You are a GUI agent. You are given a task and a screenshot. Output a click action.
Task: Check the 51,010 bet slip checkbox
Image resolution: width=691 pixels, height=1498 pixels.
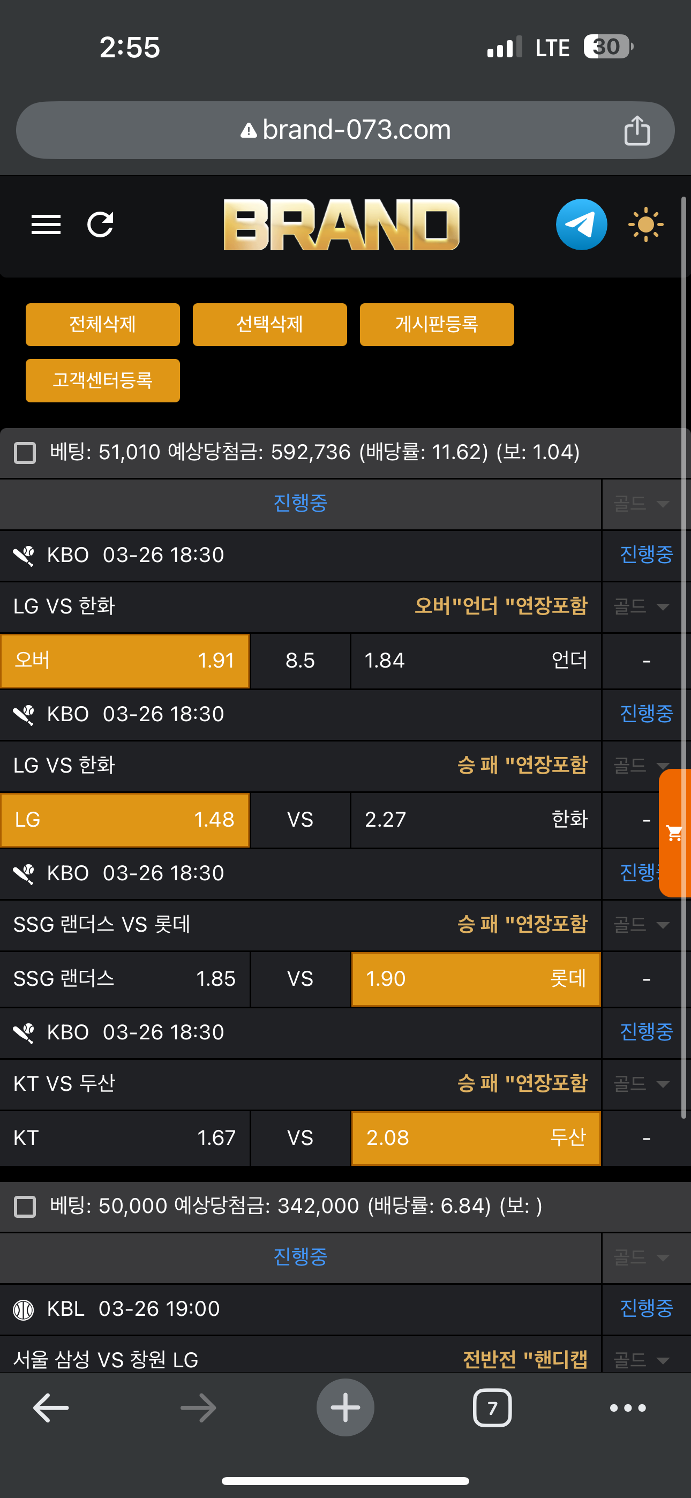25,452
